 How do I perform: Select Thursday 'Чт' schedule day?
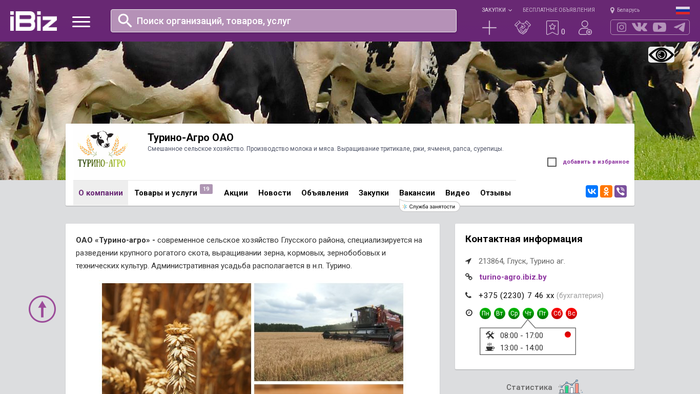point(528,313)
